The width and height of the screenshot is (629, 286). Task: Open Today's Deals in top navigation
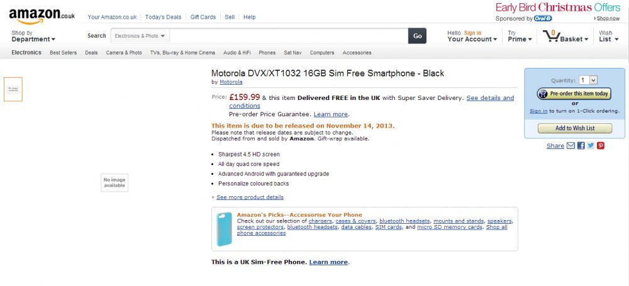pos(163,17)
